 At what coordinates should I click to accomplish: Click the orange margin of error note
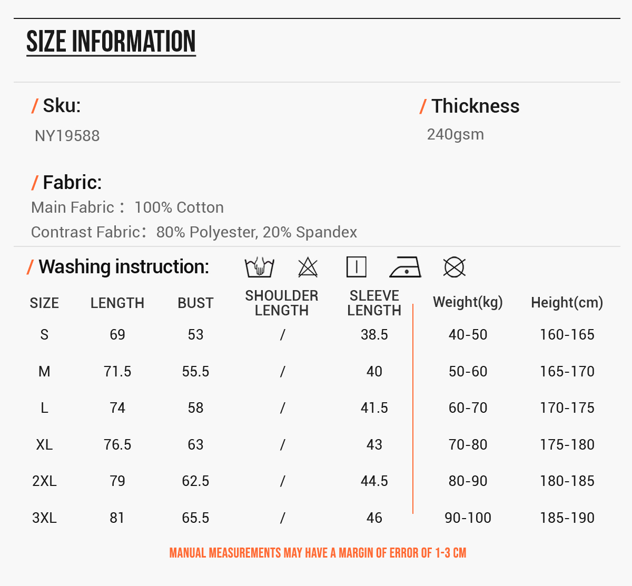(318, 553)
